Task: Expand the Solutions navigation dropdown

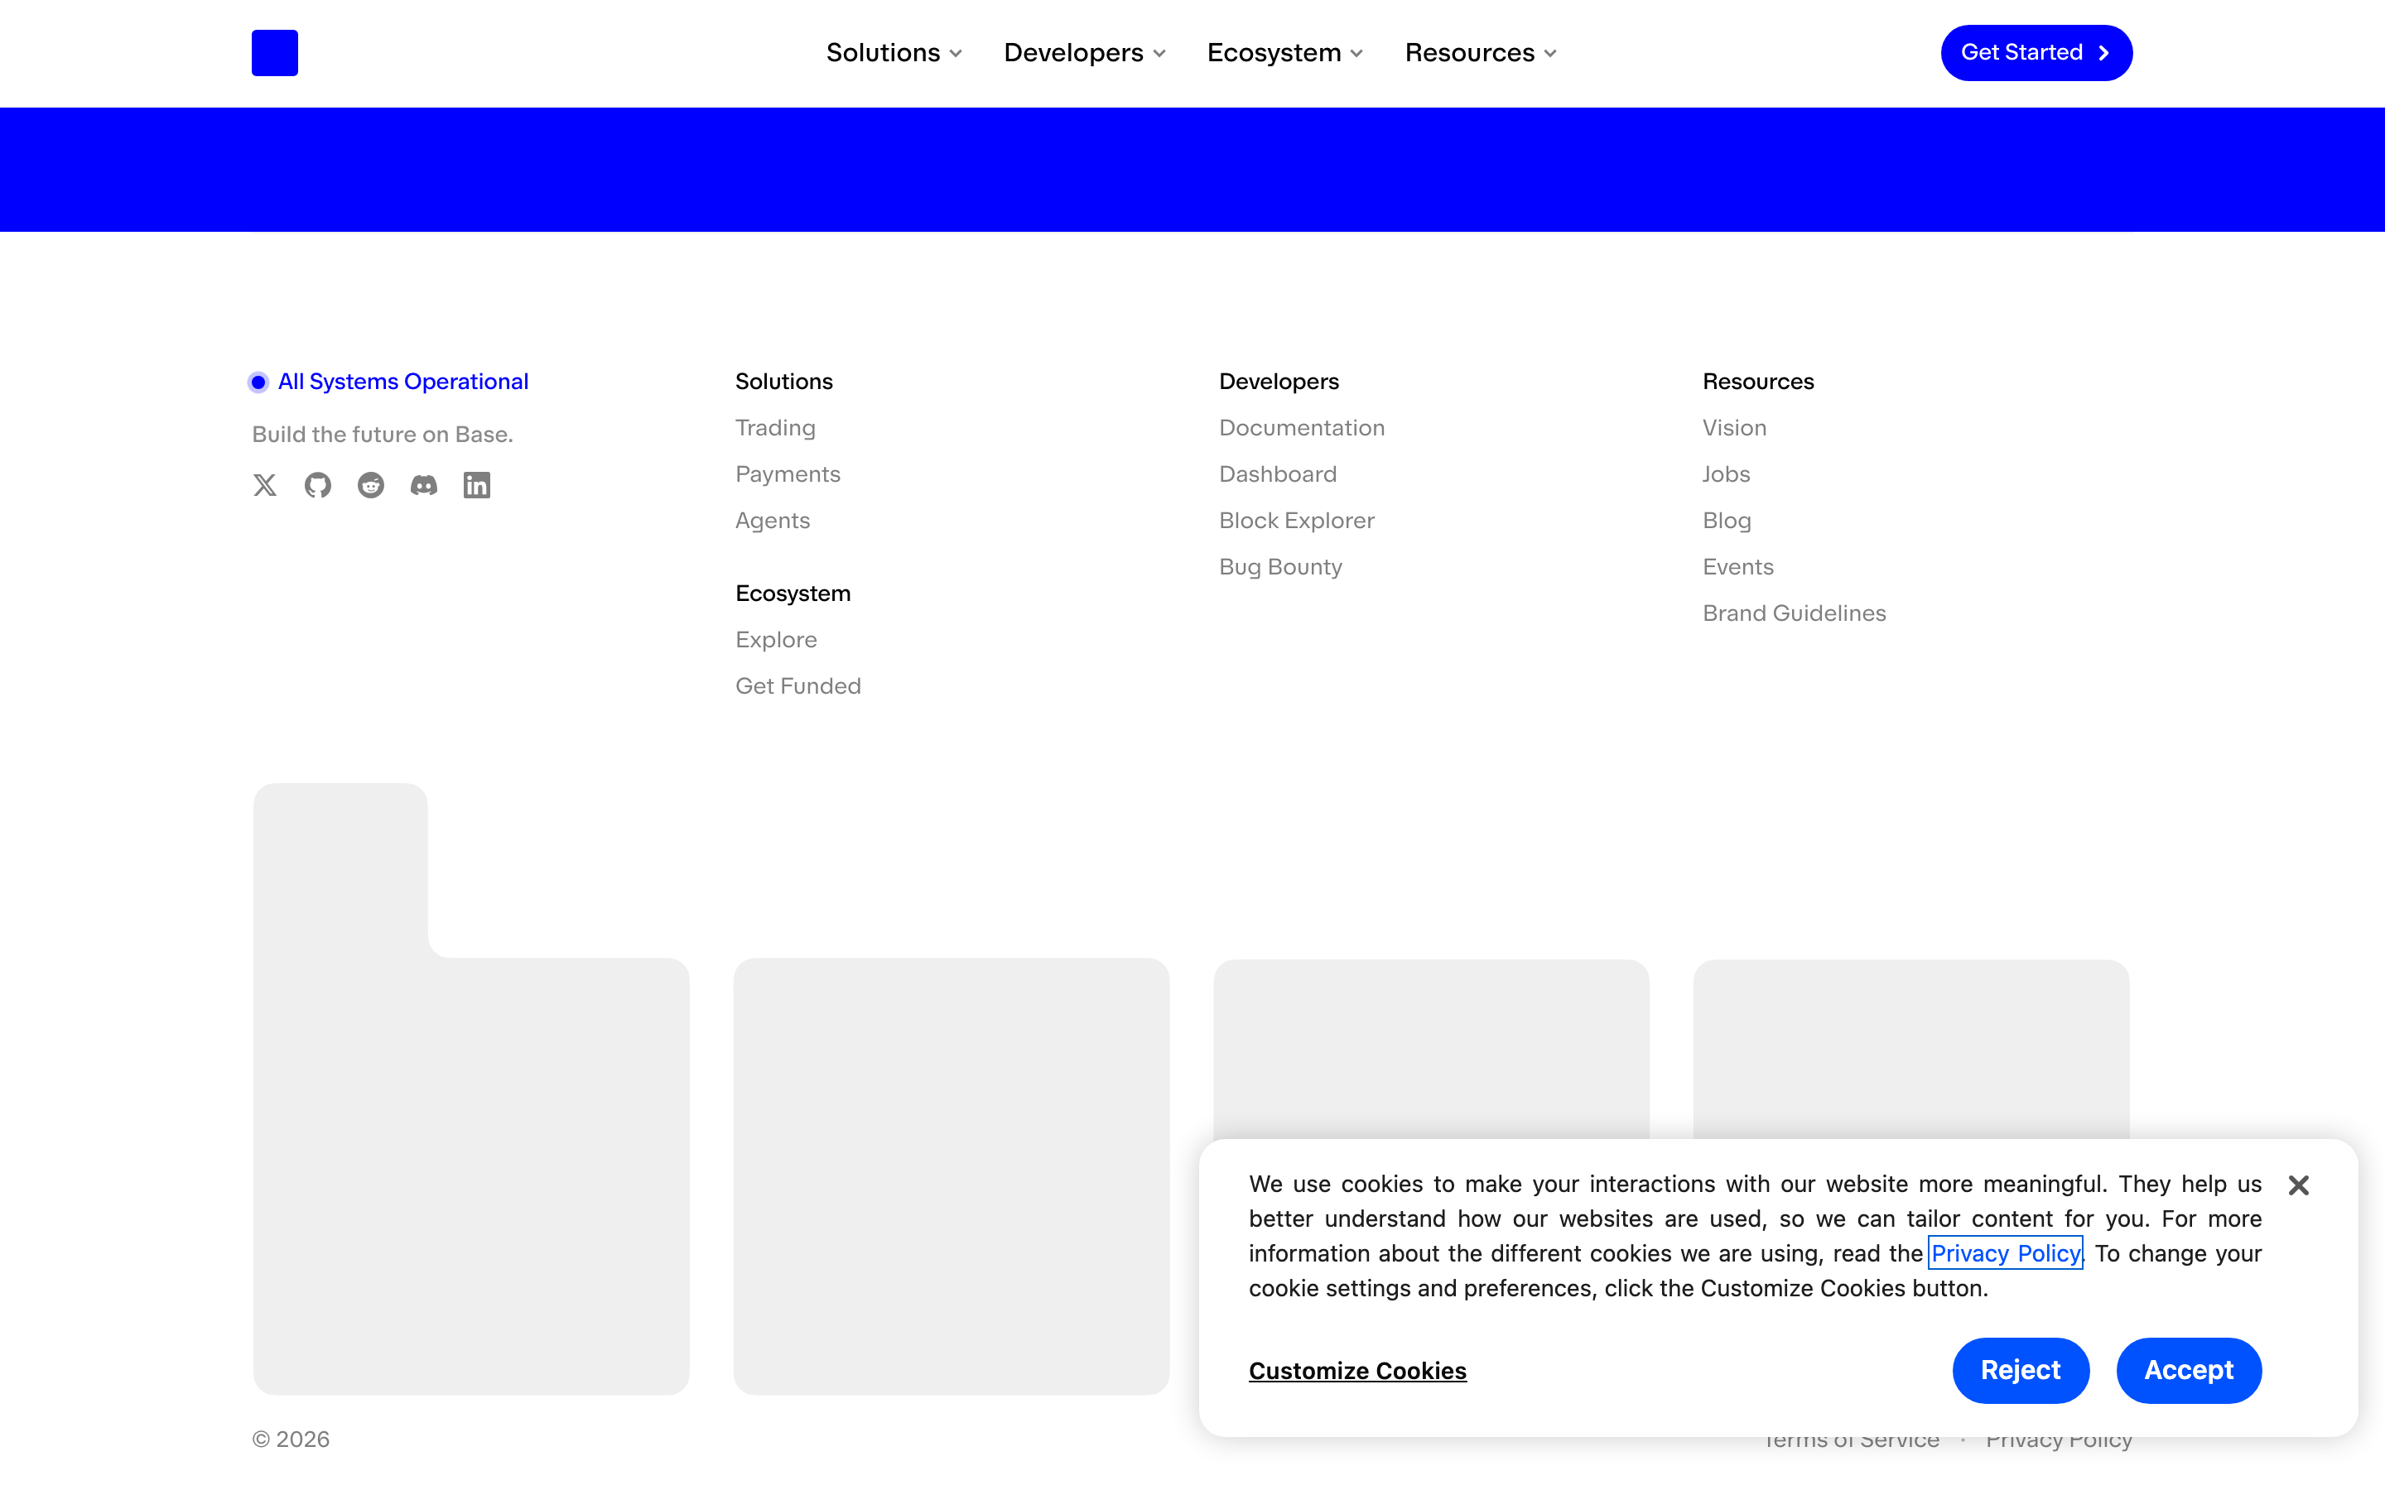Action: click(x=894, y=53)
